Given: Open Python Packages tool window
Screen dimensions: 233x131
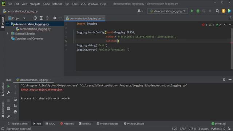Looking at the screenshot, I should (x=107, y=124).
